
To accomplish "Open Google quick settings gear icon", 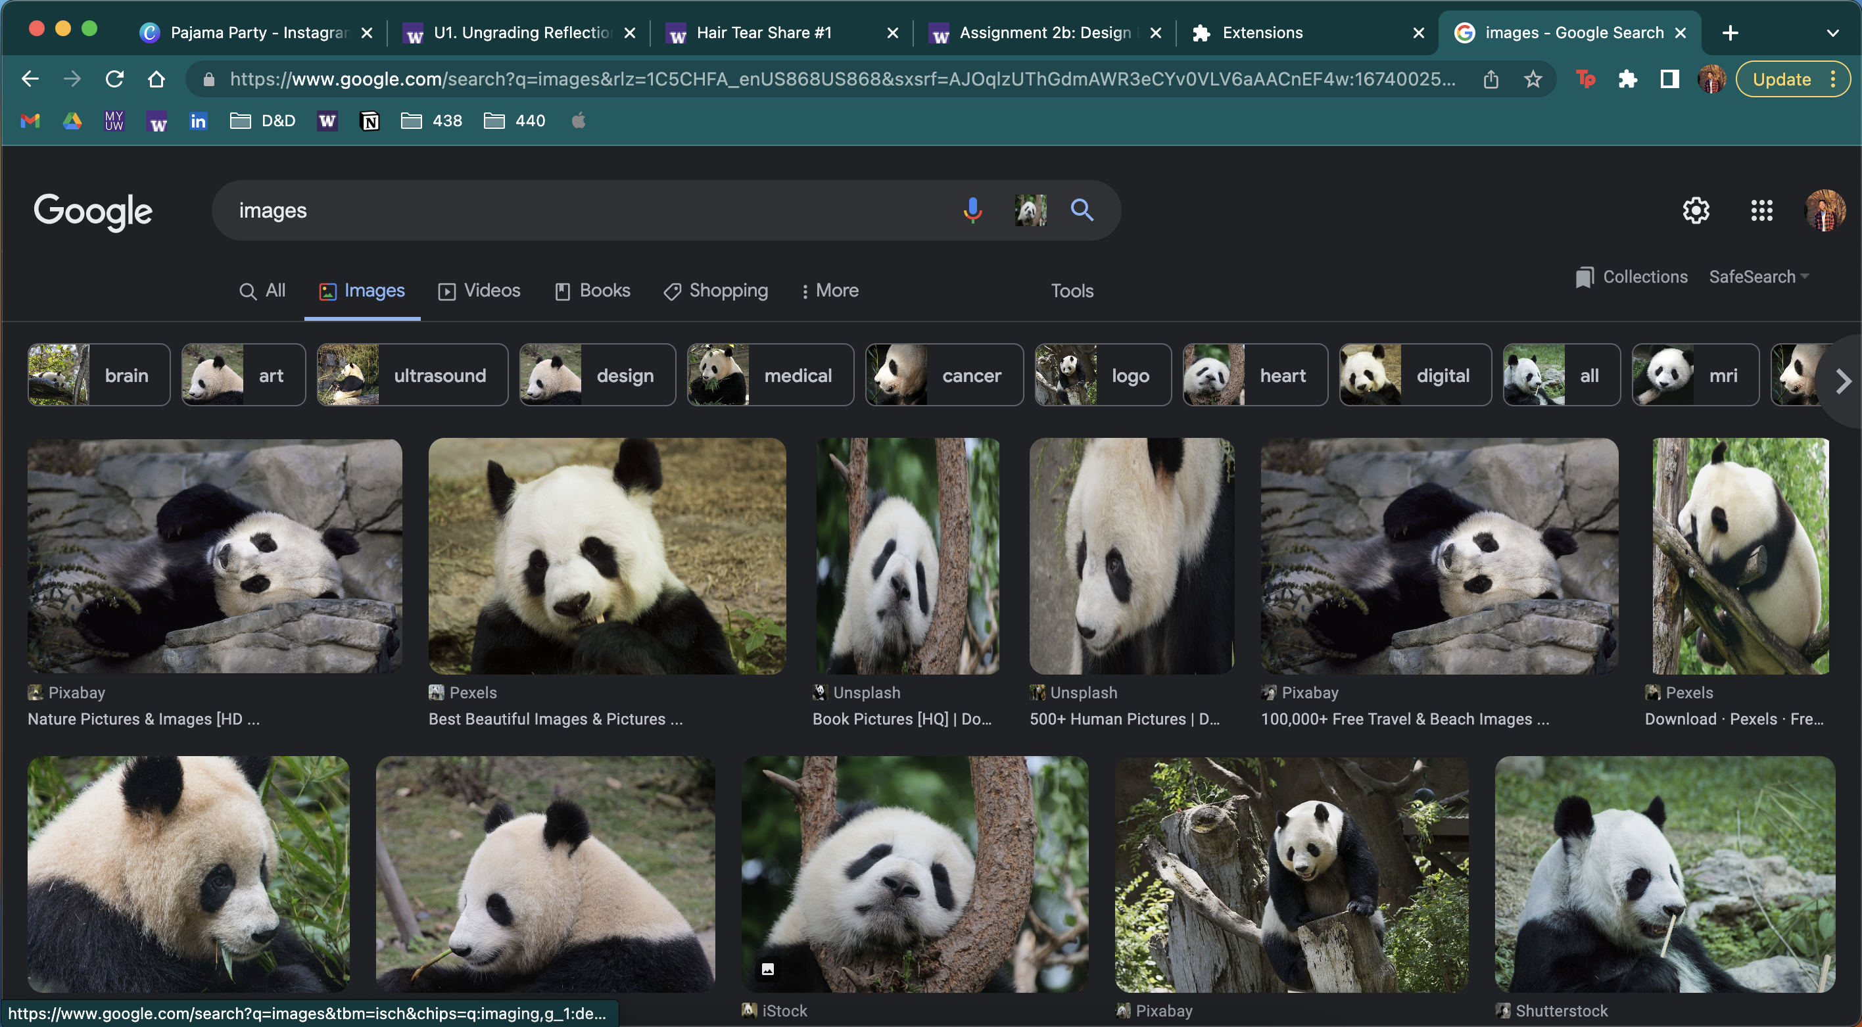I will 1696,210.
